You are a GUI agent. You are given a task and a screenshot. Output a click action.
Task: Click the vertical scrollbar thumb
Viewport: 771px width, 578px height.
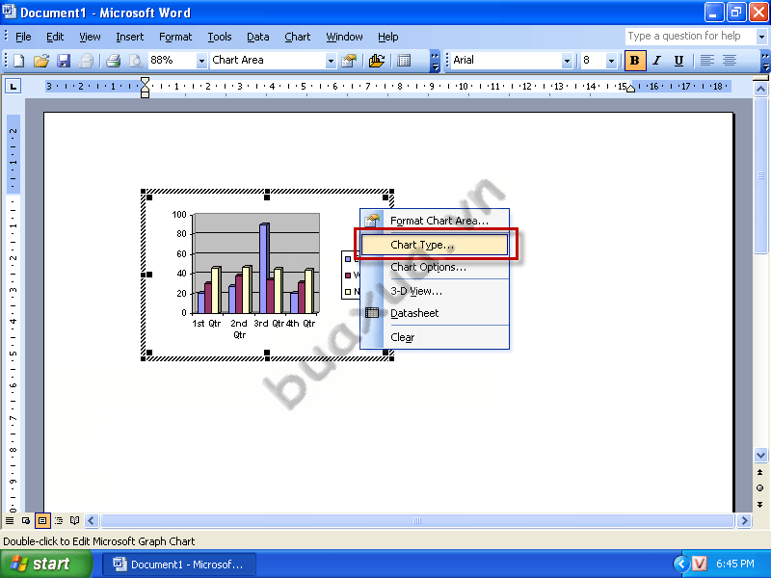pos(760,175)
